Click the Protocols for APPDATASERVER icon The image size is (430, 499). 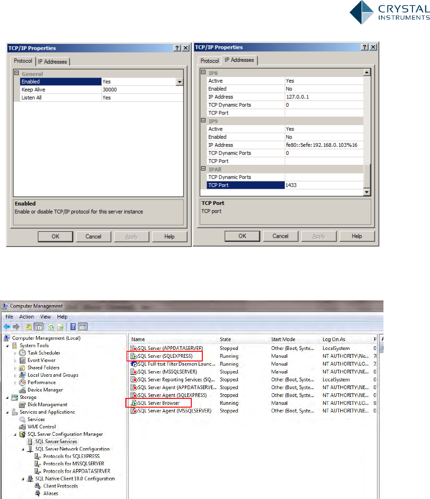pyautogui.click(x=38, y=471)
